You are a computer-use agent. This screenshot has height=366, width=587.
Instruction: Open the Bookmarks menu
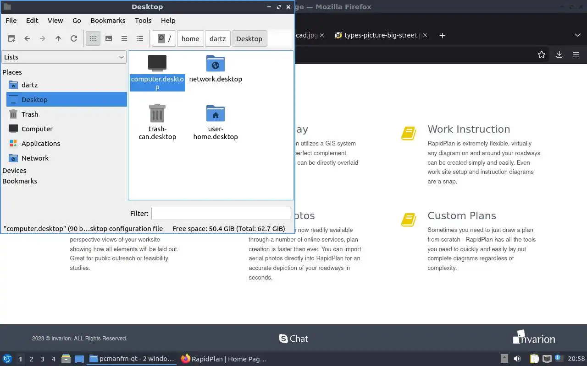[x=108, y=21]
